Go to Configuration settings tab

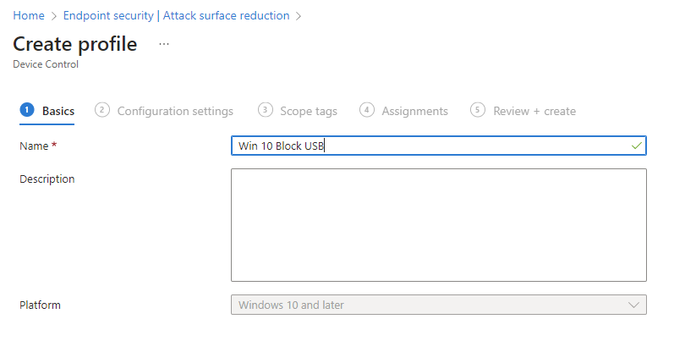pyautogui.click(x=175, y=111)
